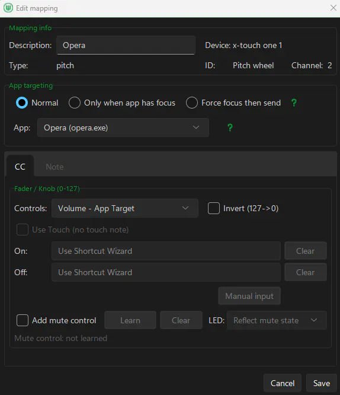Viewport: 340px width, 395px height.
Task: Select the Normal targeting radio button
Action: tap(22, 103)
